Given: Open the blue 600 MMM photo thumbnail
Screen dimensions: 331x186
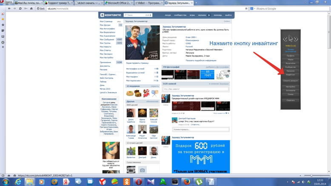Looking at the screenshot, I should click(x=207, y=74).
